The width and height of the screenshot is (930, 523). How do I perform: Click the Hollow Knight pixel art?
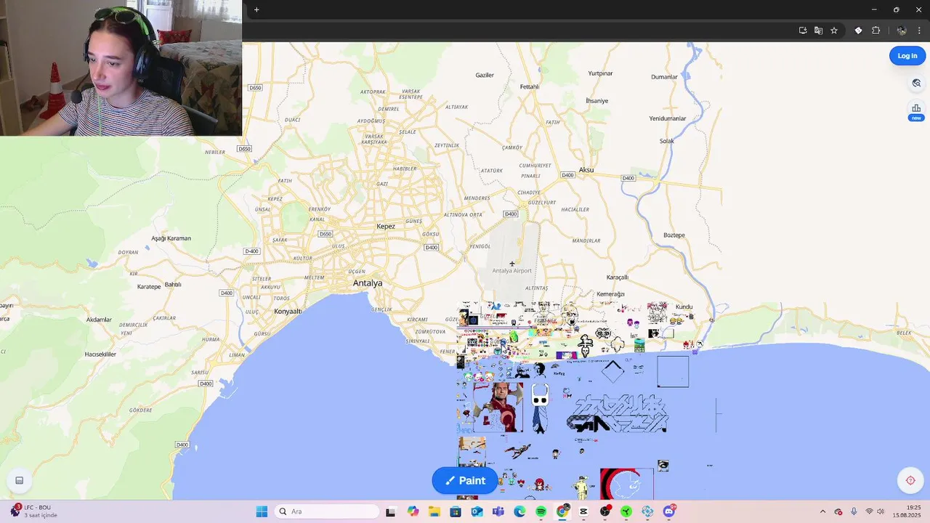coord(540,408)
